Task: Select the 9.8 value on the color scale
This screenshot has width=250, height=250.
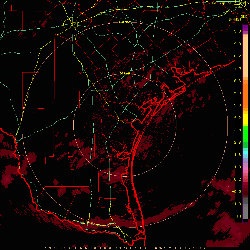Action: tap(237, 31)
